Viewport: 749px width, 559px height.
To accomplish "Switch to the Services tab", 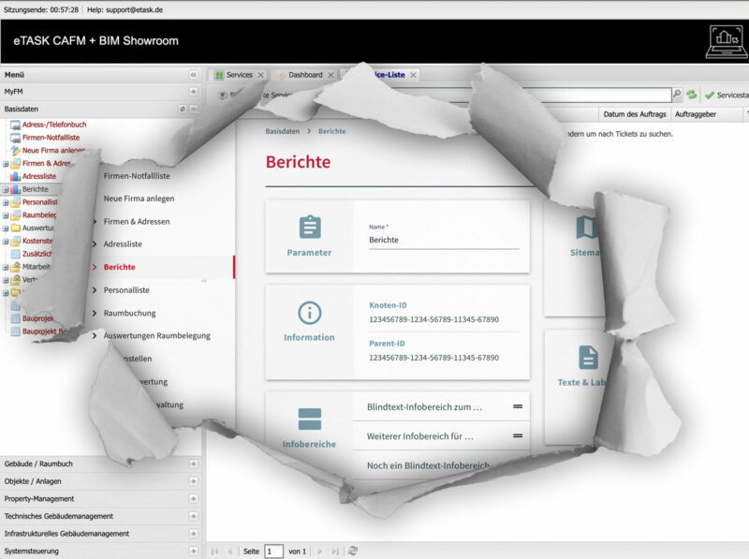I will click(240, 75).
